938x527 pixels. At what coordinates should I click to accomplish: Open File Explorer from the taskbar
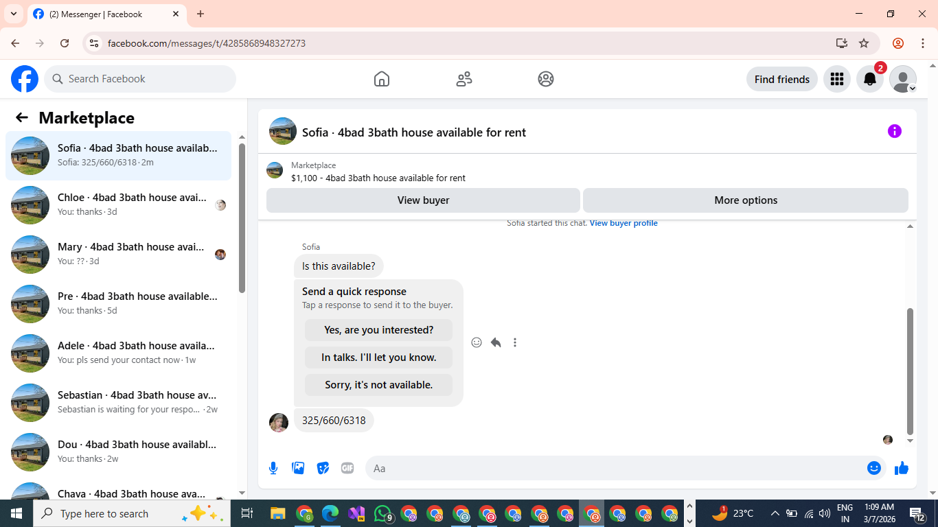coord(277,513)
